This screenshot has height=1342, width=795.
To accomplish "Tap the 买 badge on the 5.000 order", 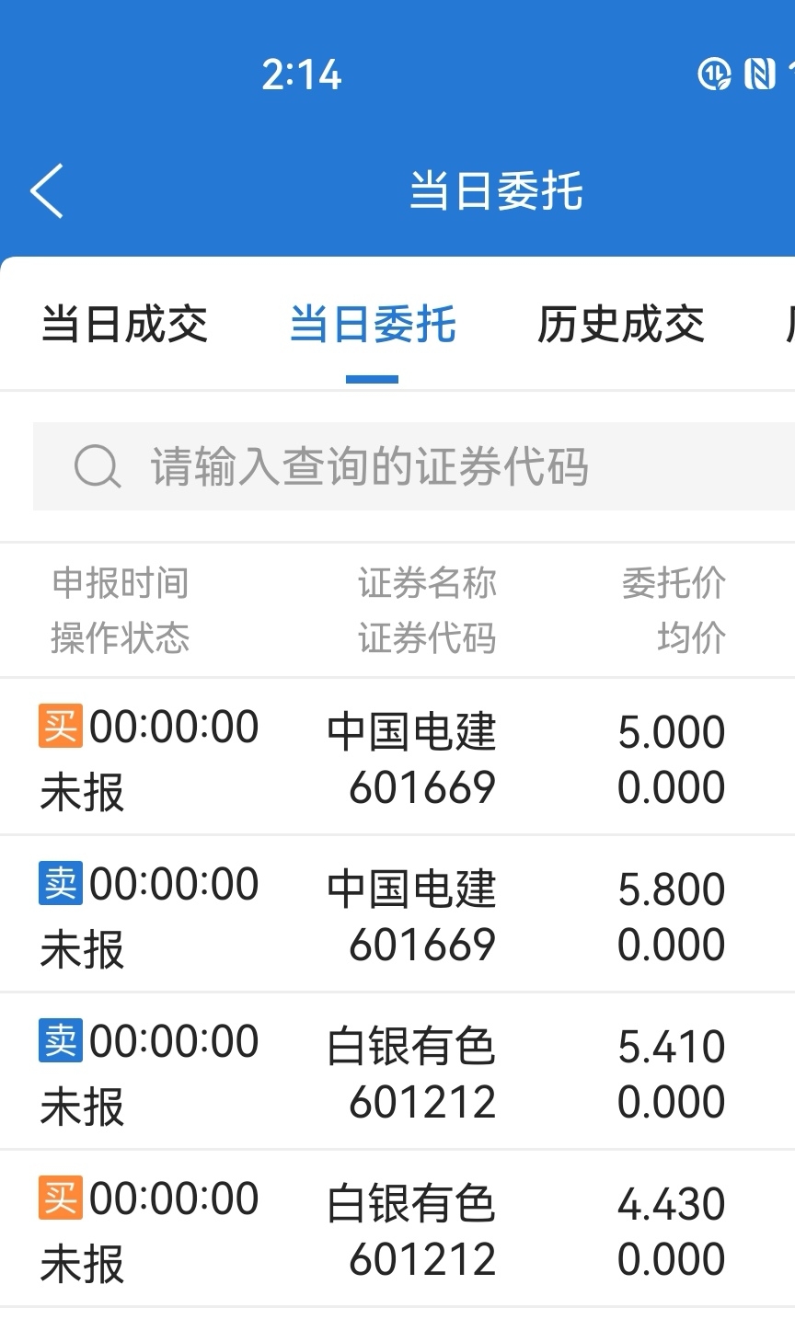I will tap(61, 726).
